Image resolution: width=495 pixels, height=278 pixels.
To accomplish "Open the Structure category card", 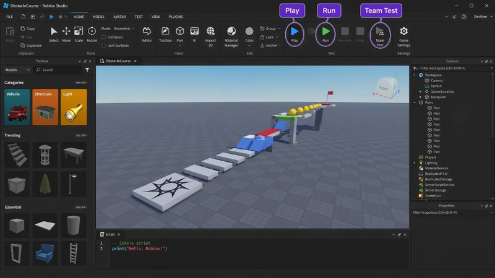I will (x=45, y=107).
